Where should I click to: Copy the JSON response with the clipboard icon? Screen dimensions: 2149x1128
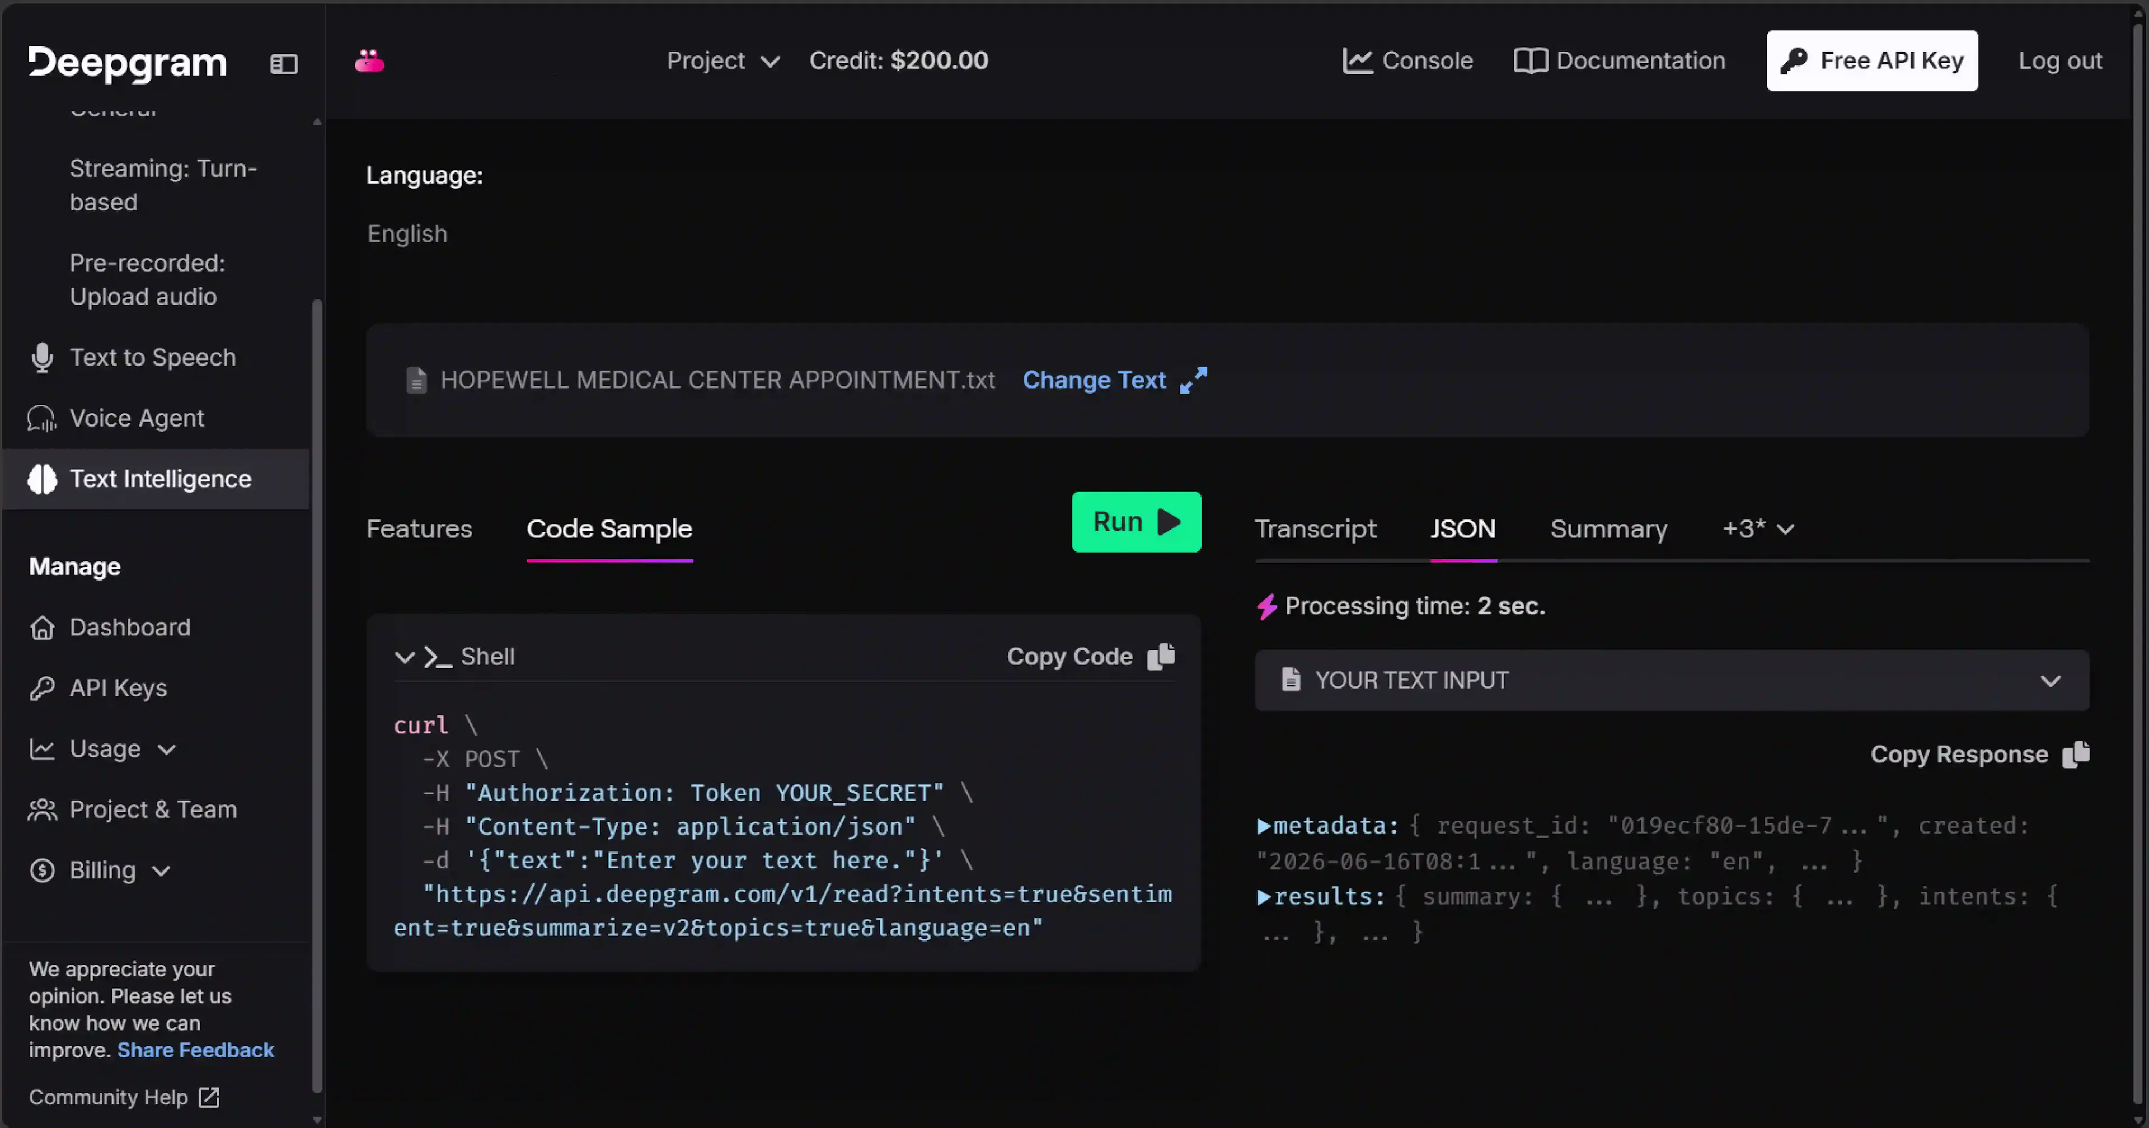2076,754
